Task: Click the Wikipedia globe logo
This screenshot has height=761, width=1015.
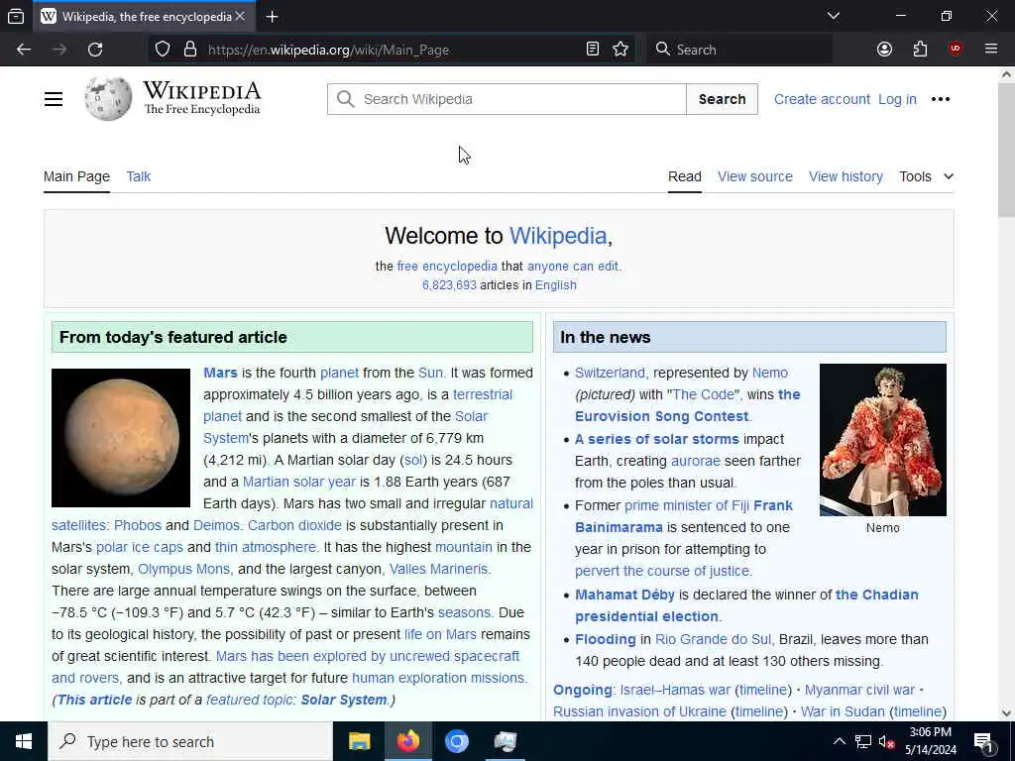Action: click(107, 99)
